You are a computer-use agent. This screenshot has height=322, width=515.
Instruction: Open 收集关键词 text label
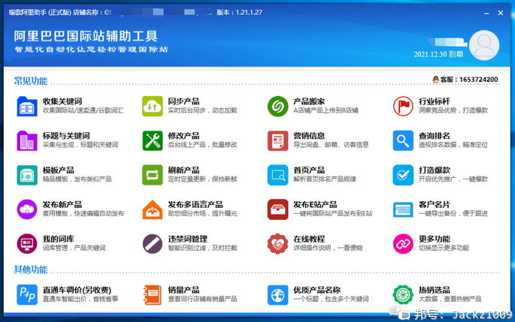62,101
